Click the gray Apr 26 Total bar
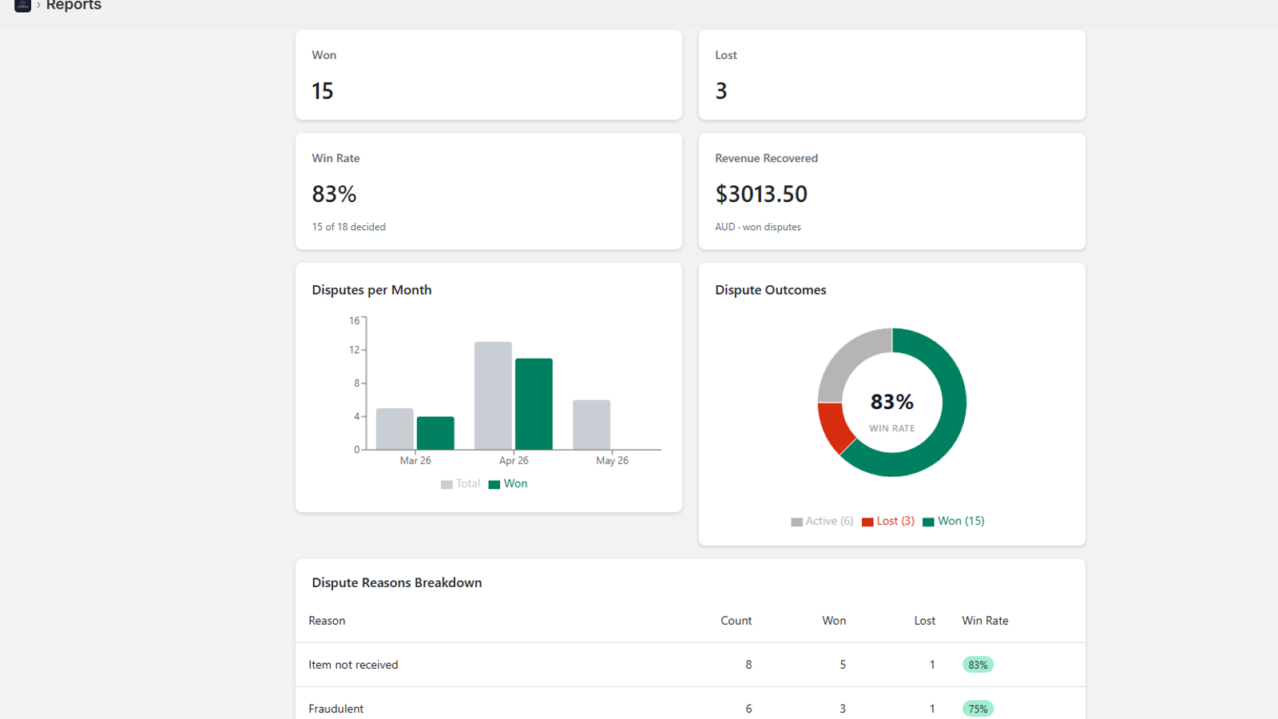This screenshot has width=1278, height=719. coord(493,395)
